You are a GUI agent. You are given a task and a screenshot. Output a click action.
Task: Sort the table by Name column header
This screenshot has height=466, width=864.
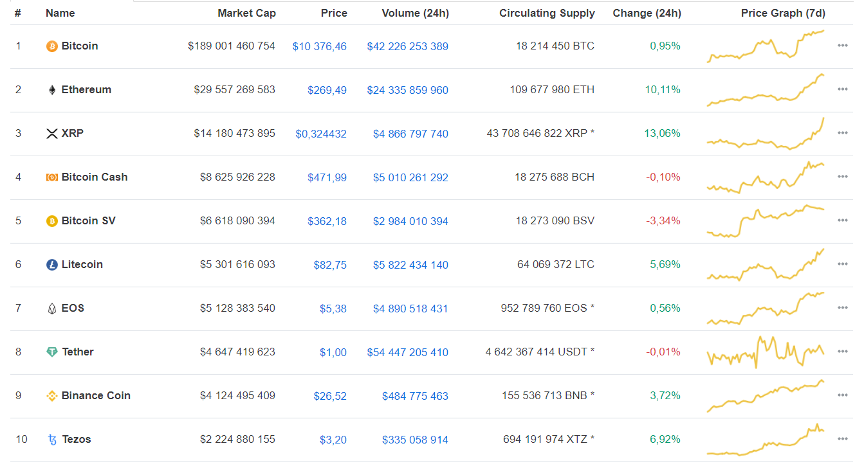click(x=60, y=13)
